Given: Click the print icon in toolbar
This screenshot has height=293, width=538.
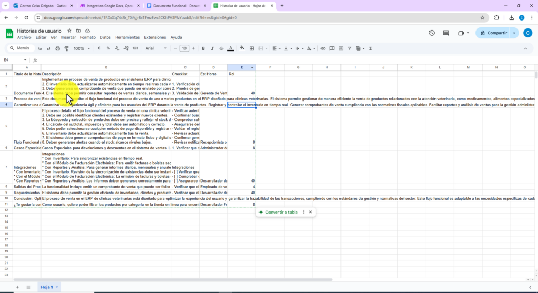Looking at the screenshot, I should pyautogui.click(x=57, y=48).
